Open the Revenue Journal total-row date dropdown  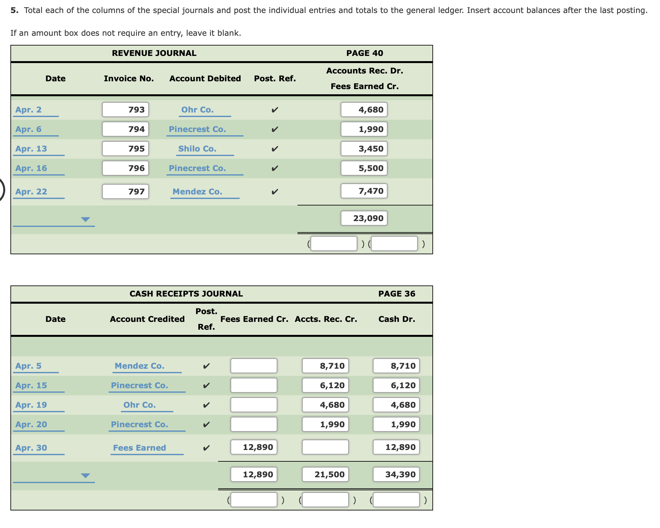pos(54,219)
